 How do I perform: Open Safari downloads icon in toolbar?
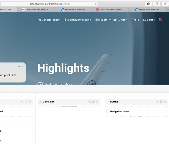pyautogui.click(x=148, y=4)
